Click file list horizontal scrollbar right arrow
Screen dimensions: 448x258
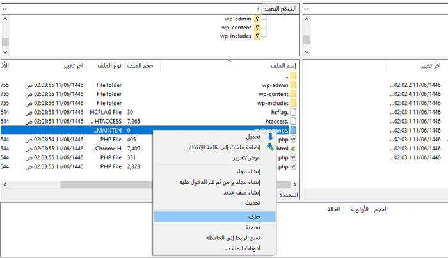[x=295, y=184]
